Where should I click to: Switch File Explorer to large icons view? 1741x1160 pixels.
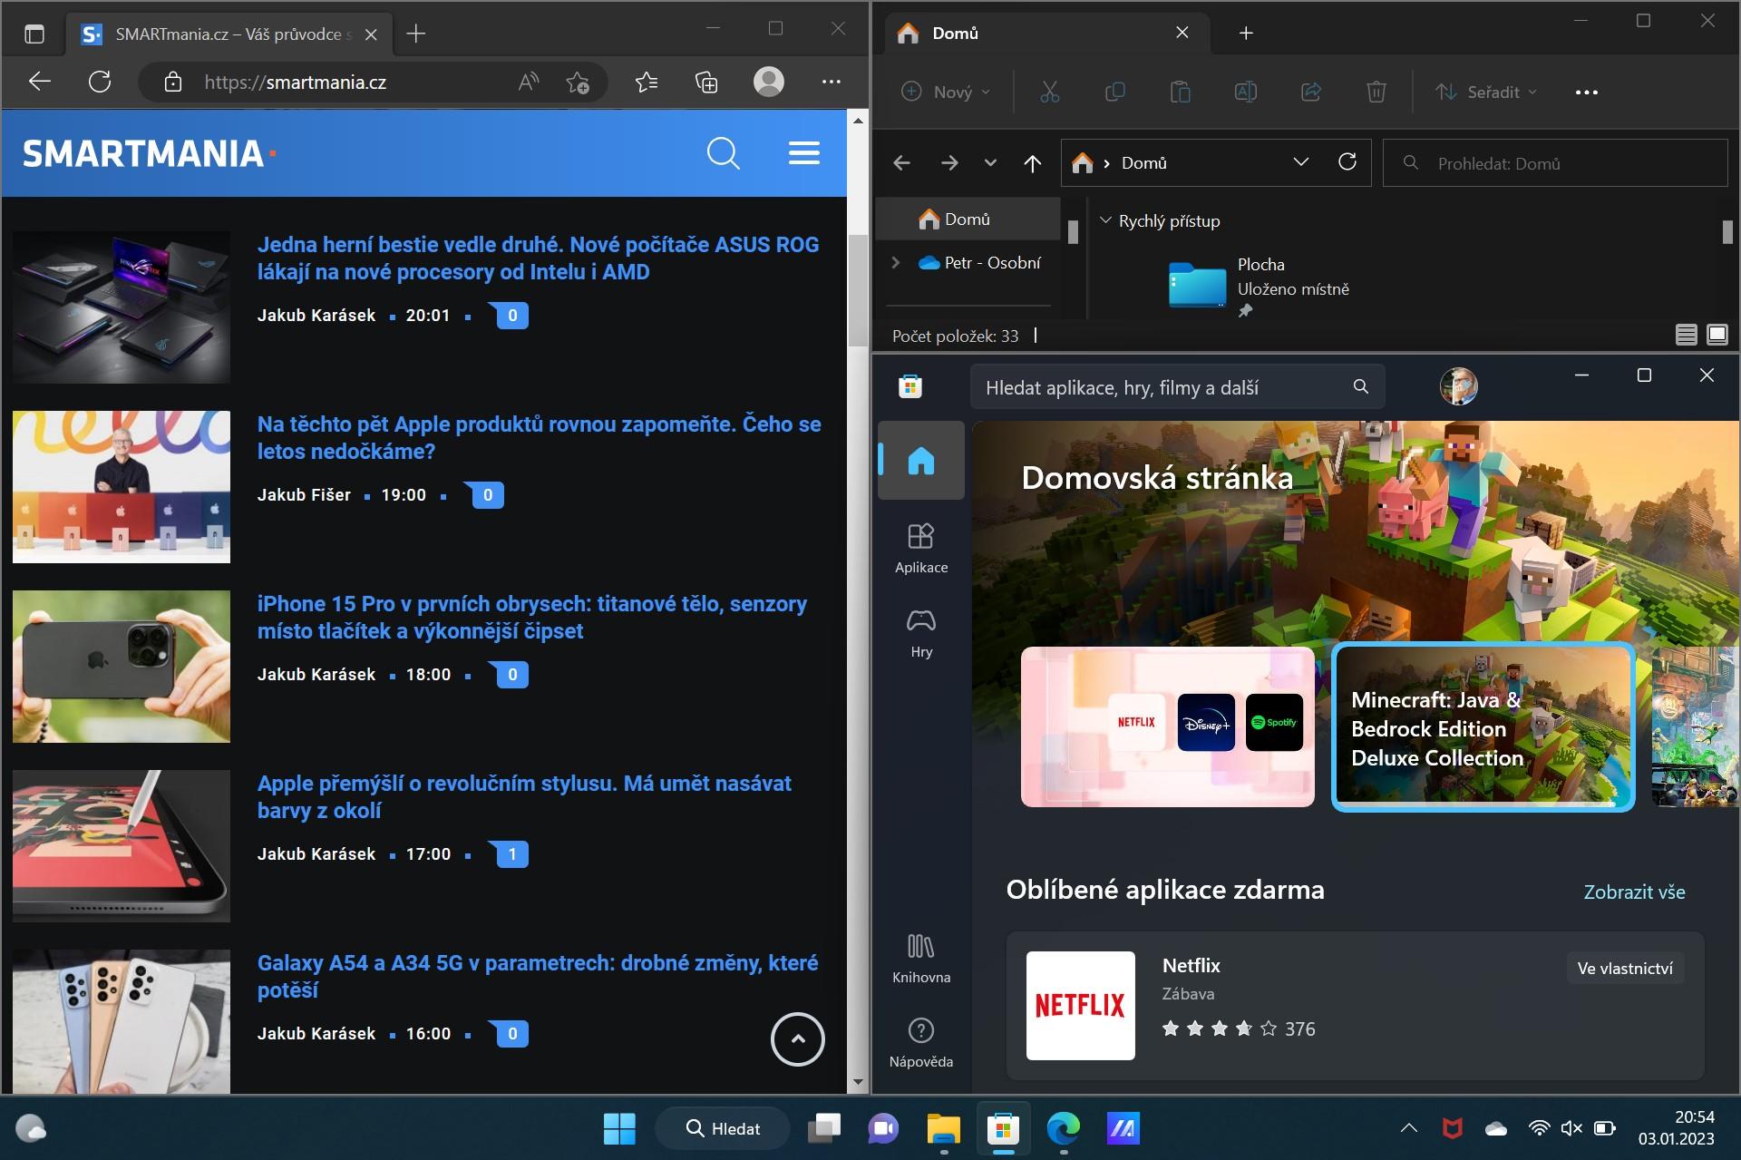(x=1717, y=336)
